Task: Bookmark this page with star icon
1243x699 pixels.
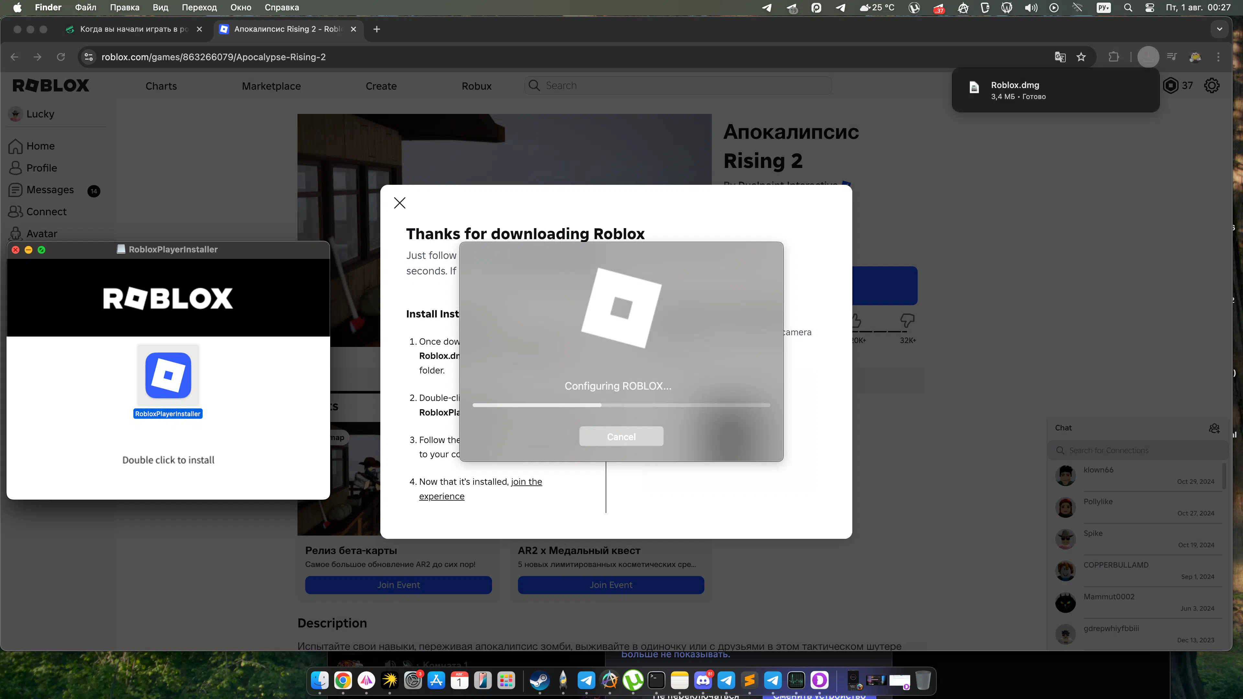Action: [1081, 57]
